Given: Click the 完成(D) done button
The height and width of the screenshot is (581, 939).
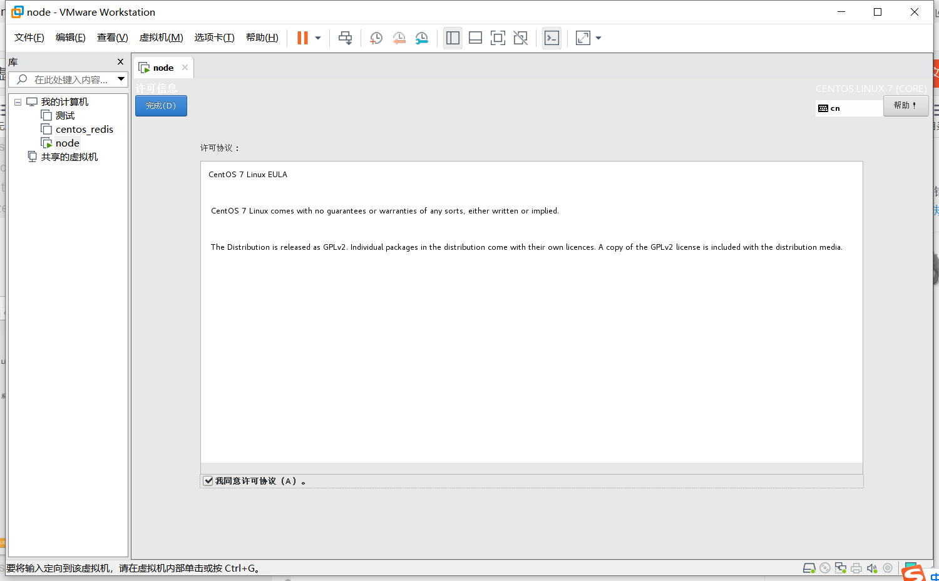Looking at the screenshot, I should 161,106.
